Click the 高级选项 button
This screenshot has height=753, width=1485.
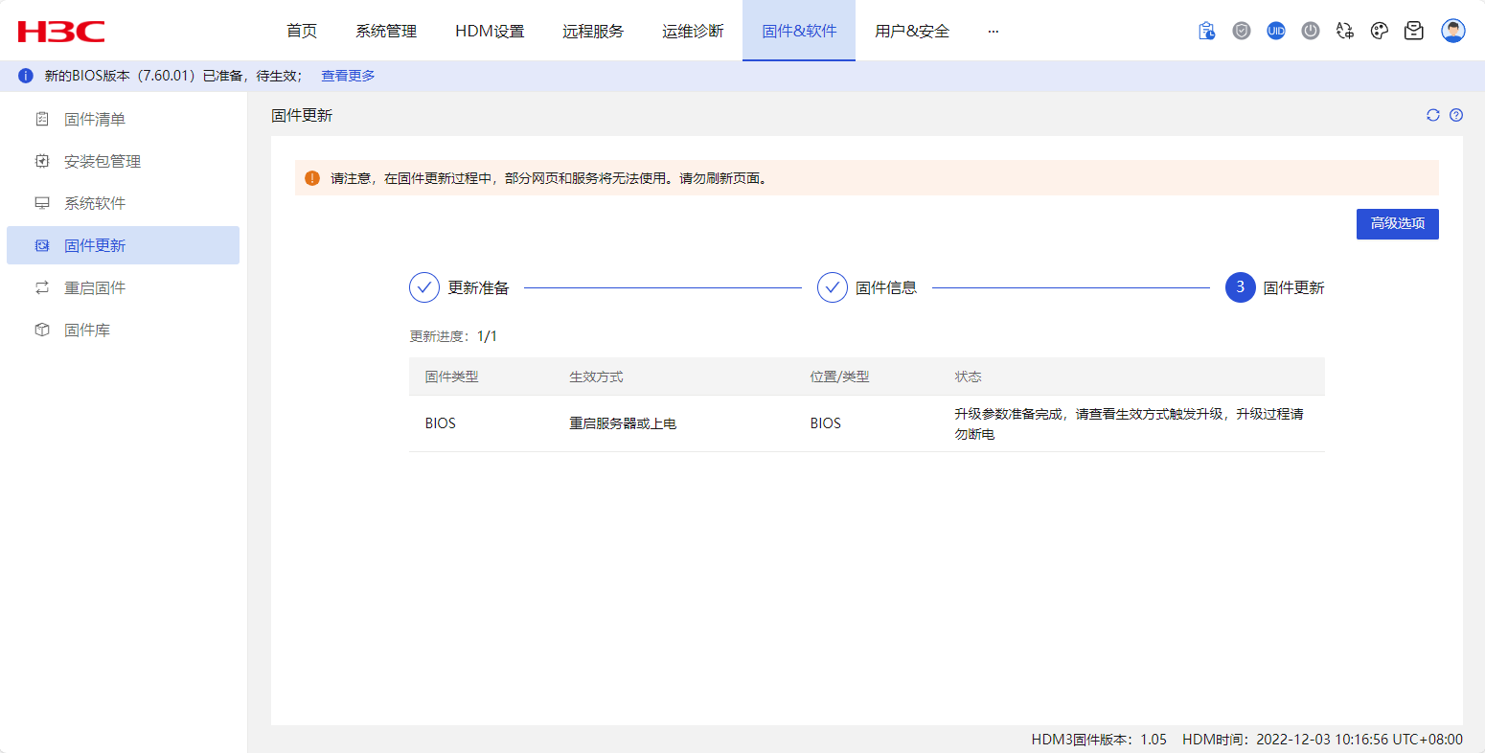pyautogui.click(x=1398, y=224)
